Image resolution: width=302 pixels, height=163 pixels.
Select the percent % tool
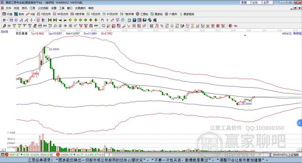pos(162,26)
